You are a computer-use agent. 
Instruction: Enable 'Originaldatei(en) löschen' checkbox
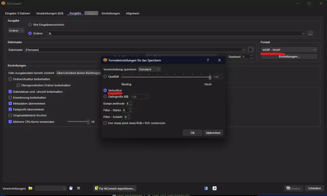(10, 115)
